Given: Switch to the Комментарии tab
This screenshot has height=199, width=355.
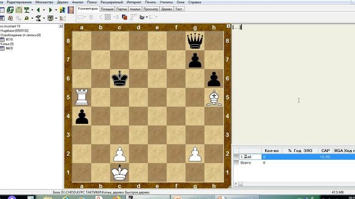Looking at the screenshot, I should 88,9.
